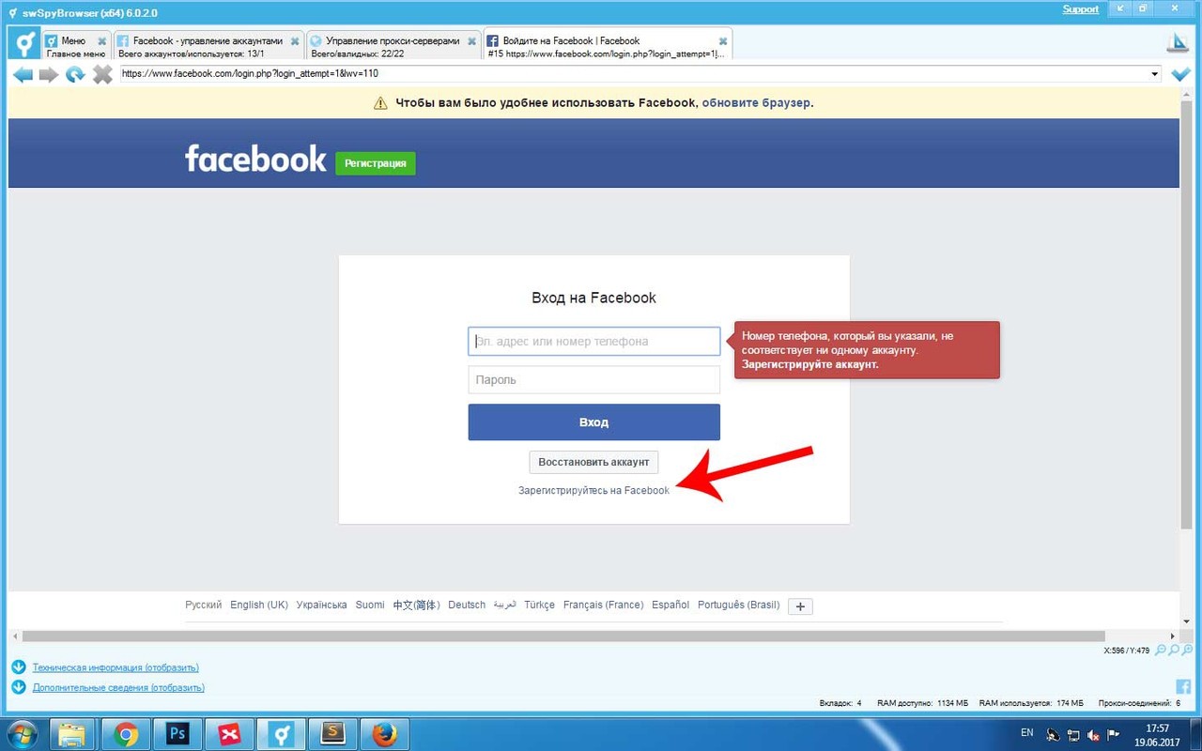
Task: Open the Support link
Action: [1080, 9]
